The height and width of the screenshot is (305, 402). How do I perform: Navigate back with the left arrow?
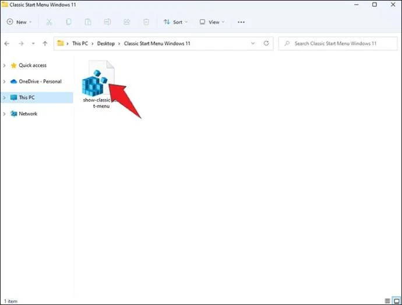(x=7, y=44)
